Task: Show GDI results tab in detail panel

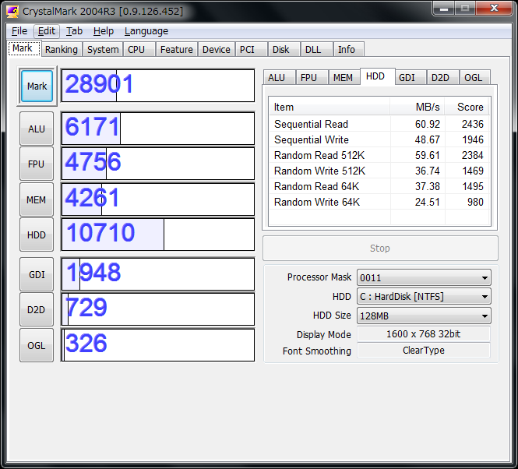Action: tap(411, 77)
